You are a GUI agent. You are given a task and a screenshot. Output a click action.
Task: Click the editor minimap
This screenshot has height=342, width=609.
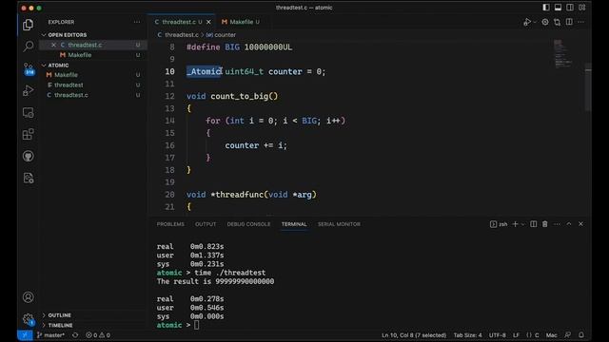coord(563,53)
